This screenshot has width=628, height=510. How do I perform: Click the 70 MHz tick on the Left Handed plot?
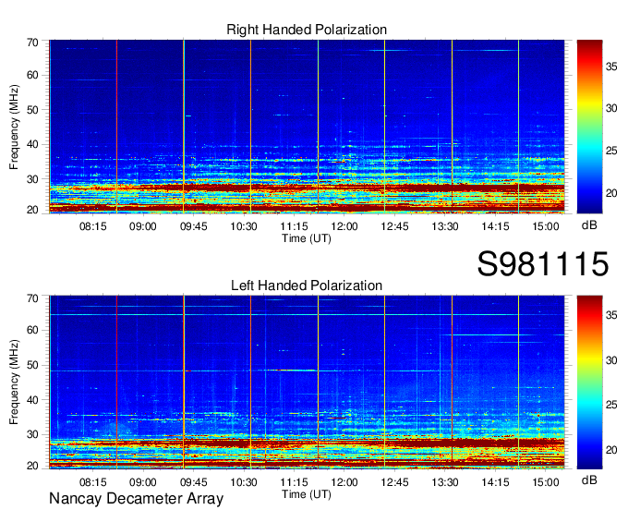point(32,298)
